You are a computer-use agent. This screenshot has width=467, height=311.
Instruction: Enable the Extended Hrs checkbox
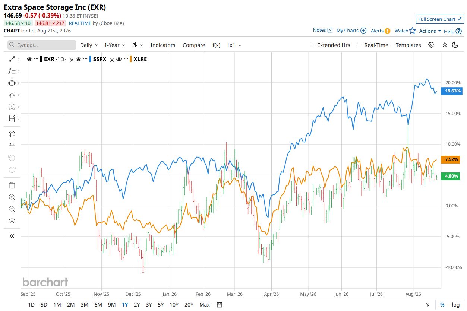pyautogui.click(x=313, y=45)
